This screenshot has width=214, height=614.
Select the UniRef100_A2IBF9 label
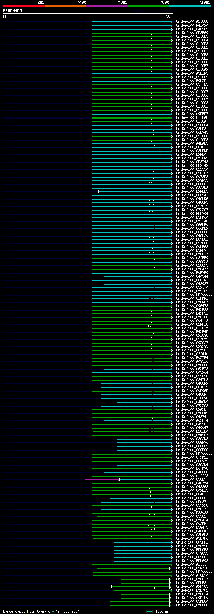tap(192, 258)
